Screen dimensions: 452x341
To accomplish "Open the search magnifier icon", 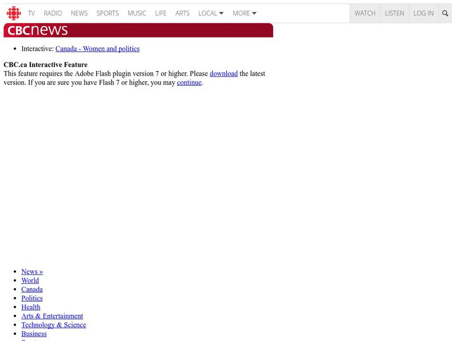I will coord(445,13).
